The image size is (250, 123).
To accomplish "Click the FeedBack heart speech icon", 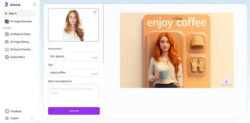I will click(x=7, y=111).
